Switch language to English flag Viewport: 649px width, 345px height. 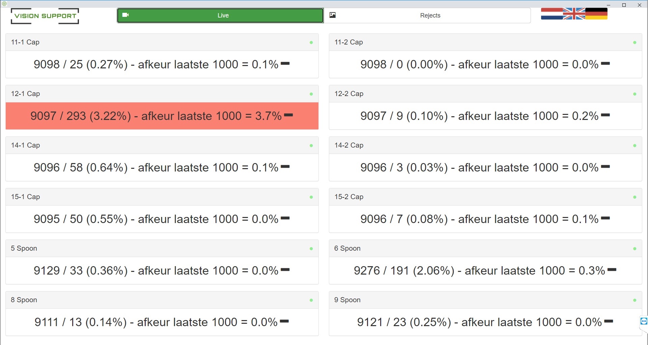tap(574, 14)
